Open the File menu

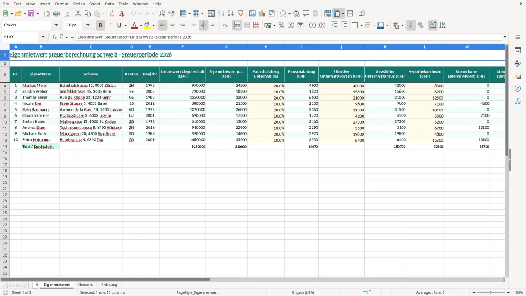[6, 4]
